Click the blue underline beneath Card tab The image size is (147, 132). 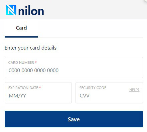pos(21,37)
